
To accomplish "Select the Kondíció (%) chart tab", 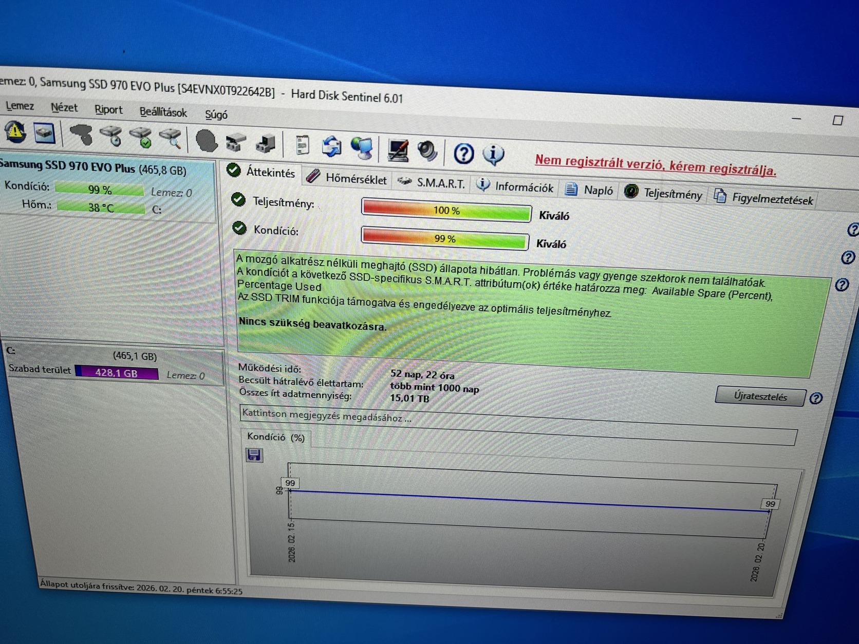I will point(276,437).
